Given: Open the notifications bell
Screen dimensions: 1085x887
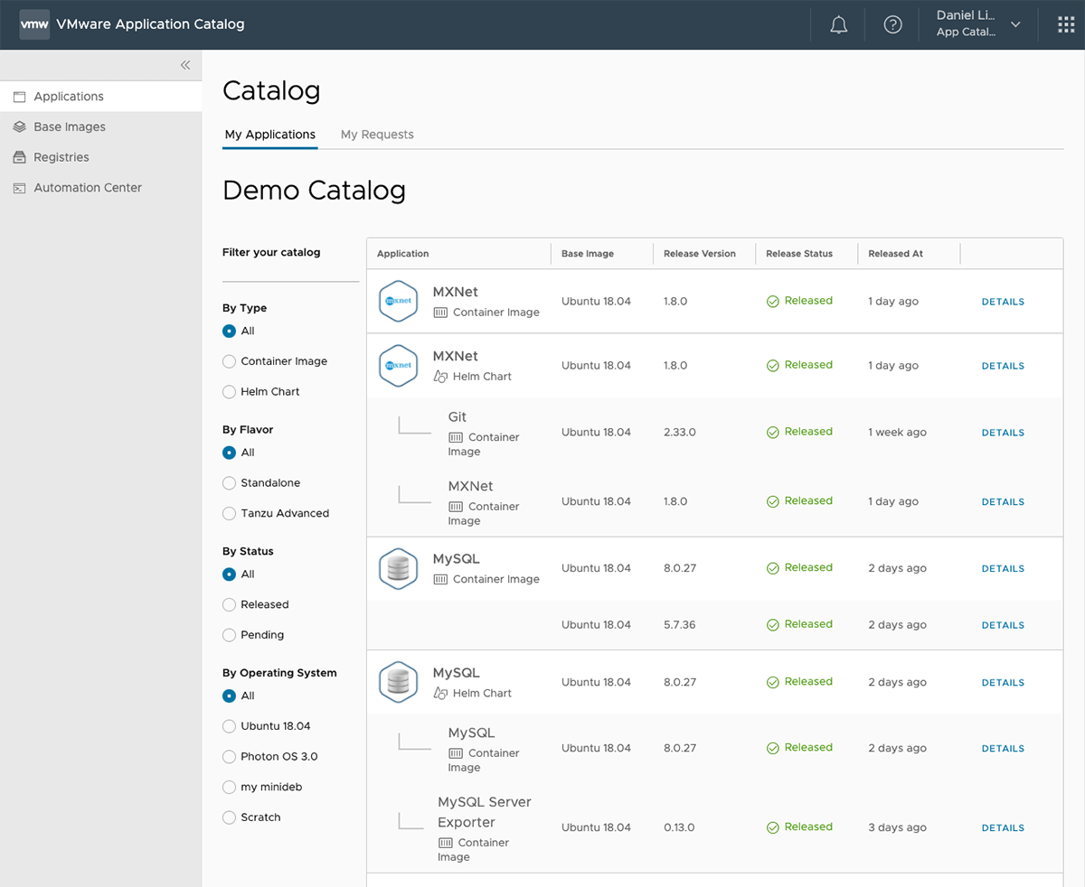Looking at the screenshot, I should tap(838, 25).
